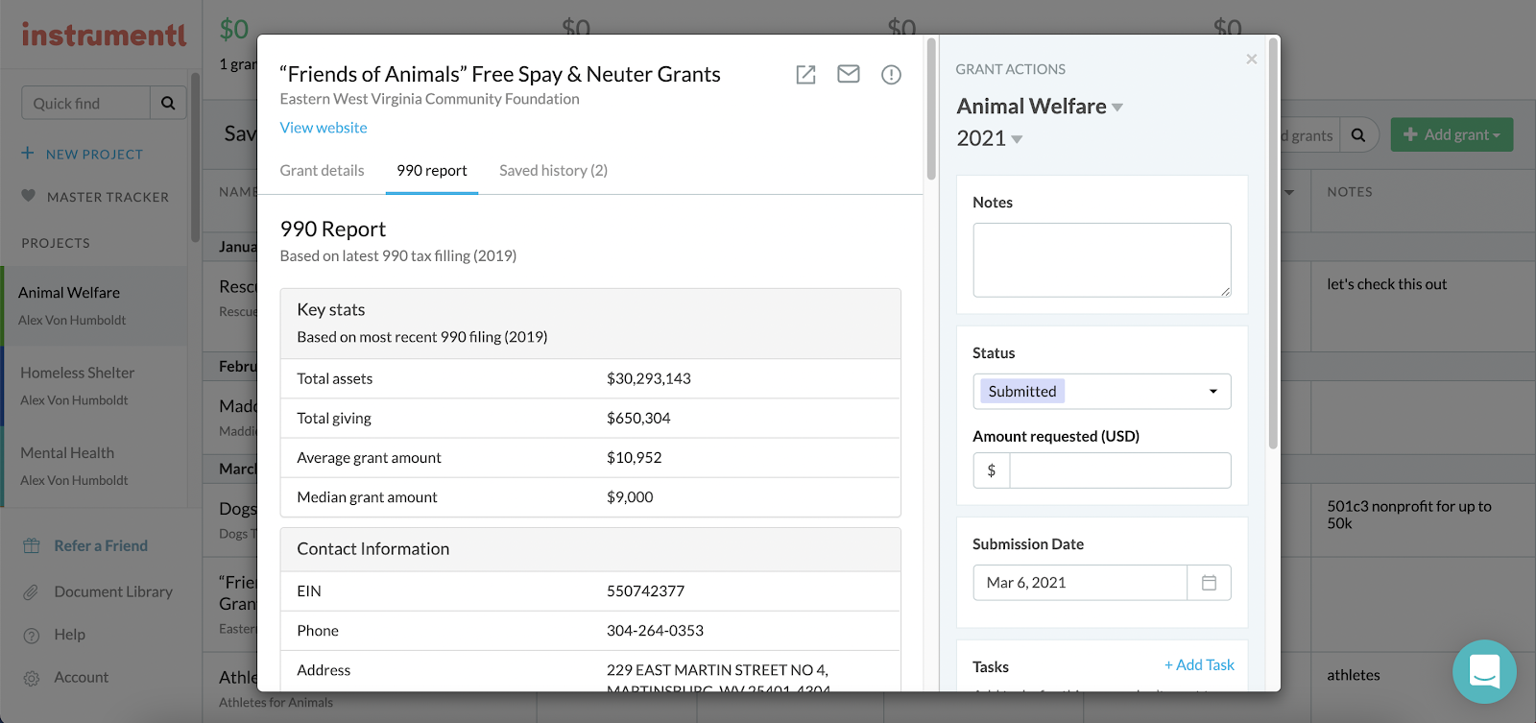Open the chat support bubble

tap(1484, 671)
